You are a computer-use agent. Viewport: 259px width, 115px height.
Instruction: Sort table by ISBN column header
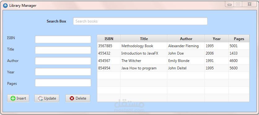pyautogui.click(x=109, y=39)
